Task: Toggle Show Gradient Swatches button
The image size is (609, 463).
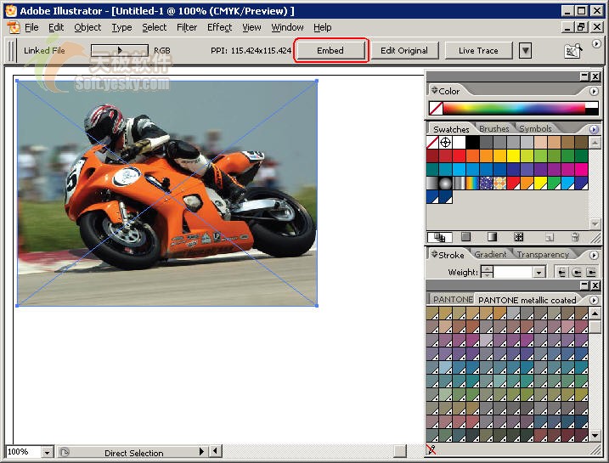Action: click(x=492, y=237)
